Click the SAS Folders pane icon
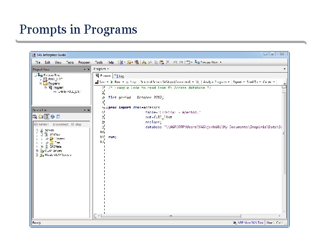Screen dimensions: 322x242 (41, 117)
